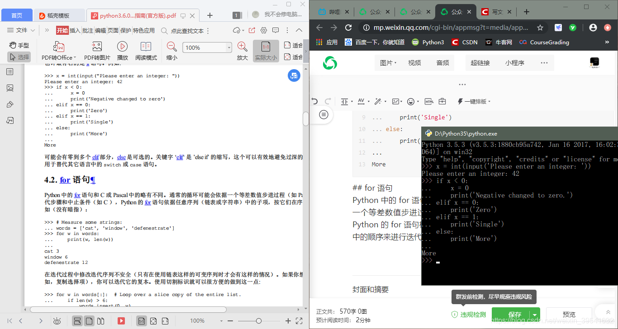Click the WPS share export icon
The width and height of the screenshot is (618, 329).
click(252, 30)
